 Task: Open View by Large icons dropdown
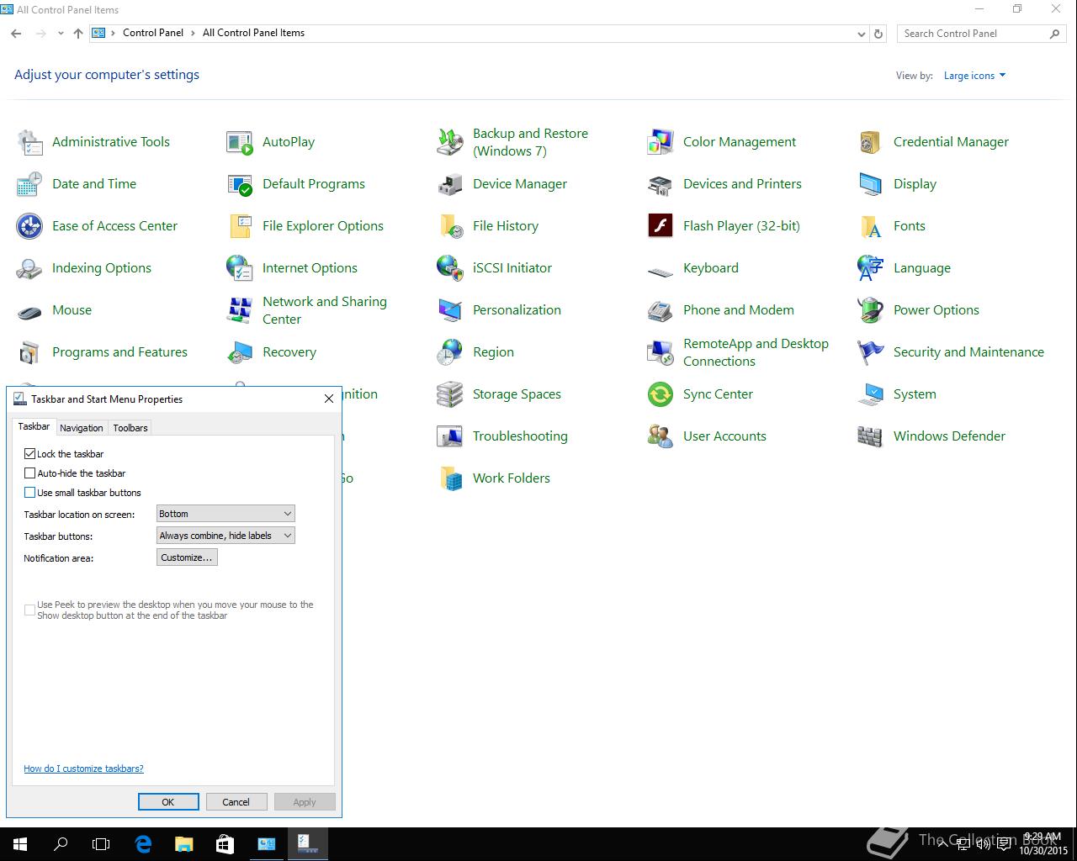974,76
